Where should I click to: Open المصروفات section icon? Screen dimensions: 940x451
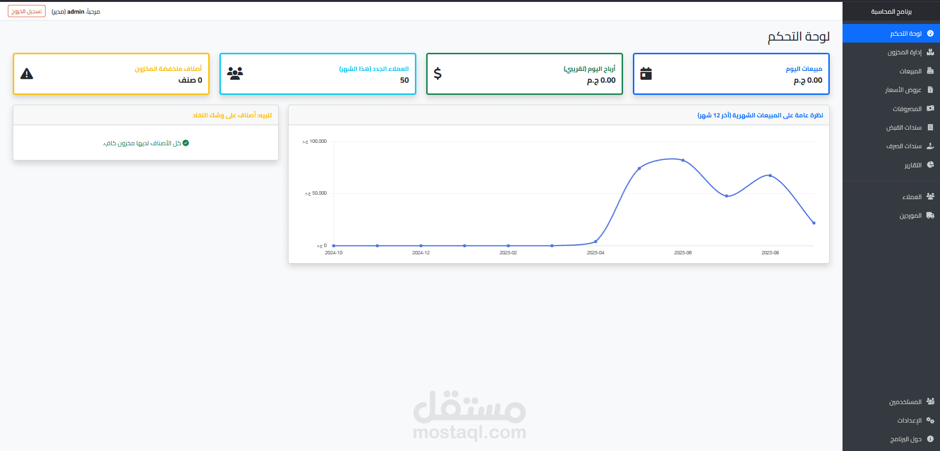(x=930, y=109)
